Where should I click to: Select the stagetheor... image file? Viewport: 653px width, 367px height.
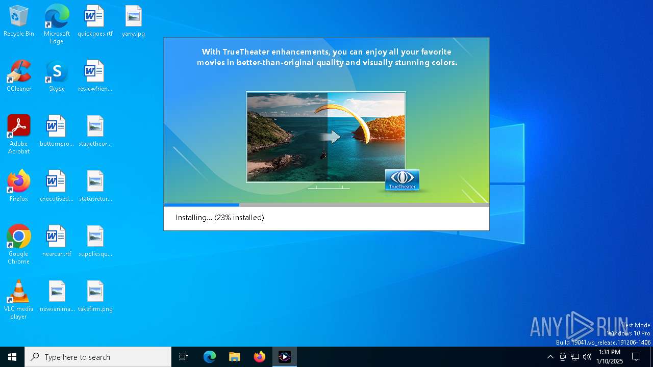(x=95, y=132)
